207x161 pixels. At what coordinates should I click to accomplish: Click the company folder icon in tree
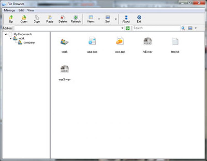coord(20,43)
